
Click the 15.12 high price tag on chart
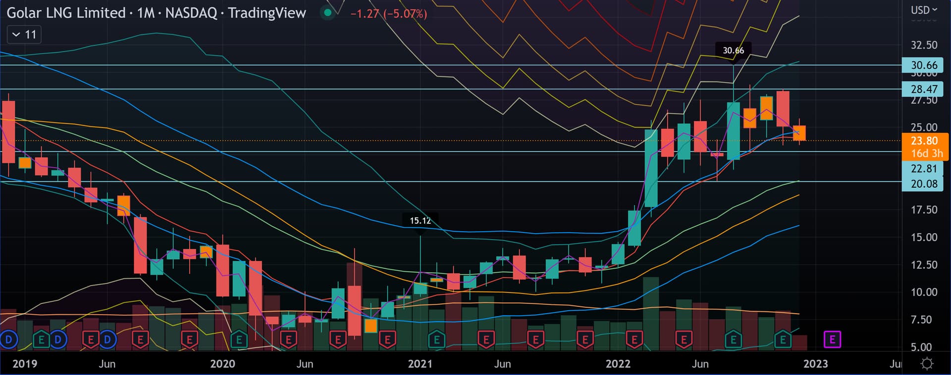point(420,221)
